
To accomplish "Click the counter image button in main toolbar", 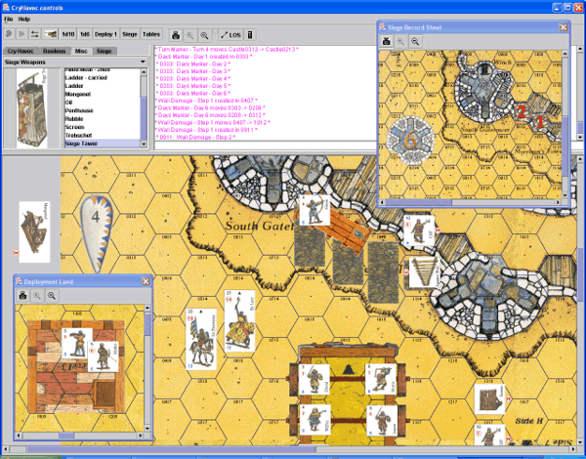I will [51, 34].
